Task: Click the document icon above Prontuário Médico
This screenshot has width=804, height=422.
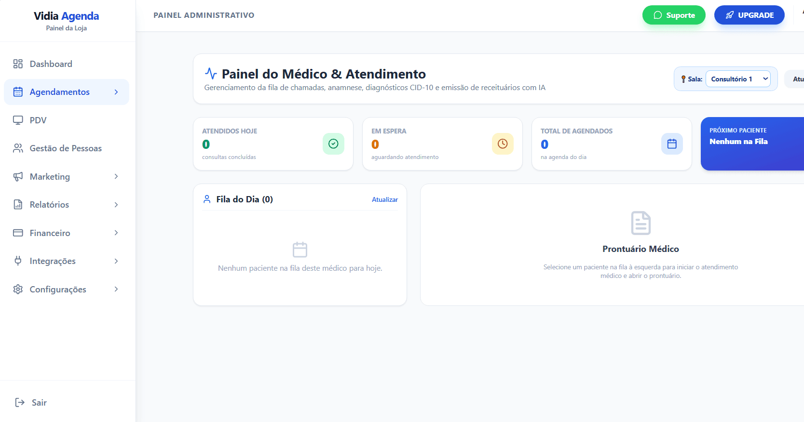Action: pos(641,223)
